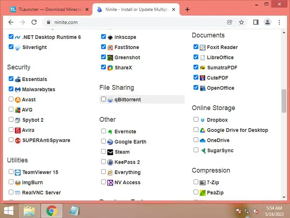Viewport: 290px width, 218px height.
Task: Open the share this page icon
Action: pos(229,22)
